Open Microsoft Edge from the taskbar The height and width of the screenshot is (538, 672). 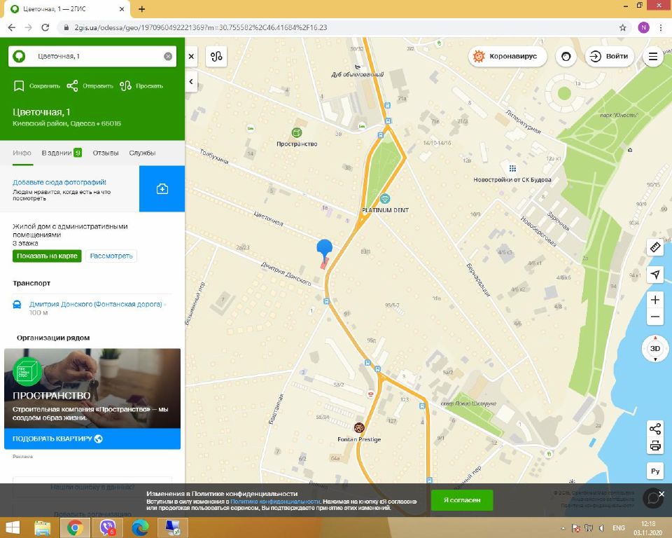(140, 527)
